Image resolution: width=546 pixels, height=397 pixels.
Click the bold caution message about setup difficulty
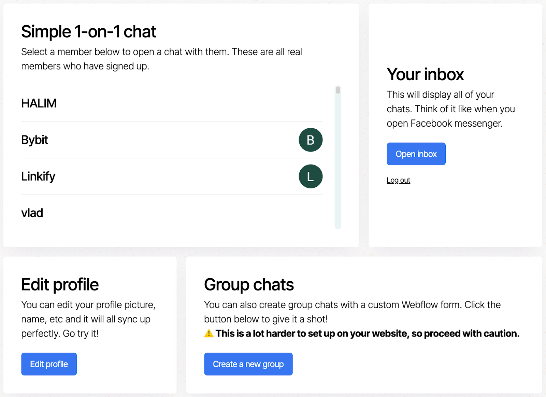click(367, 334)
